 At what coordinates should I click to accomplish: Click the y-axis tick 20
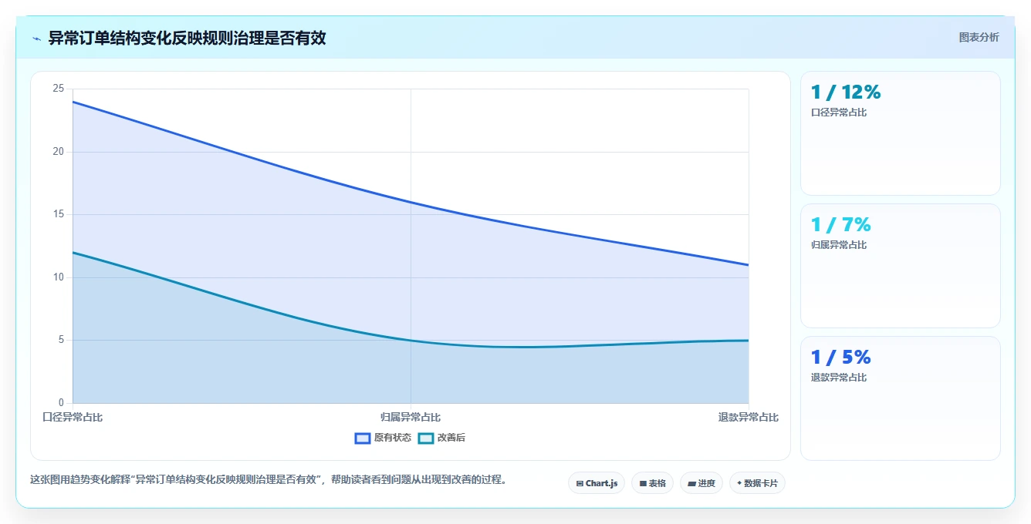click(x=58, y=152)
